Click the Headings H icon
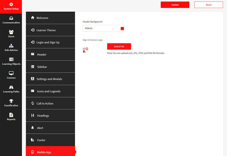The image size is (227, 156). pos(33,115)
